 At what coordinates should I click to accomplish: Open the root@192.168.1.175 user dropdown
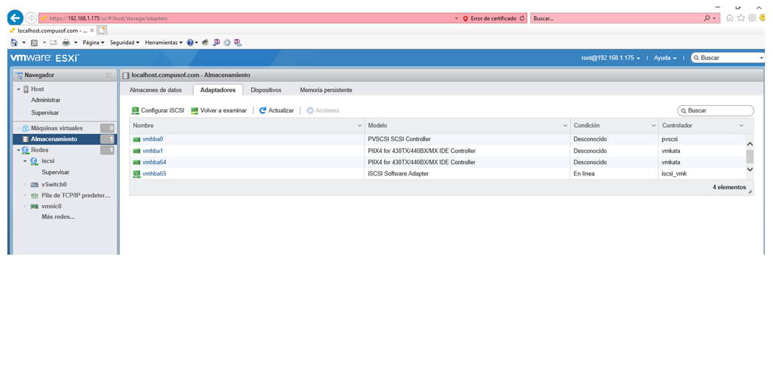611,58
